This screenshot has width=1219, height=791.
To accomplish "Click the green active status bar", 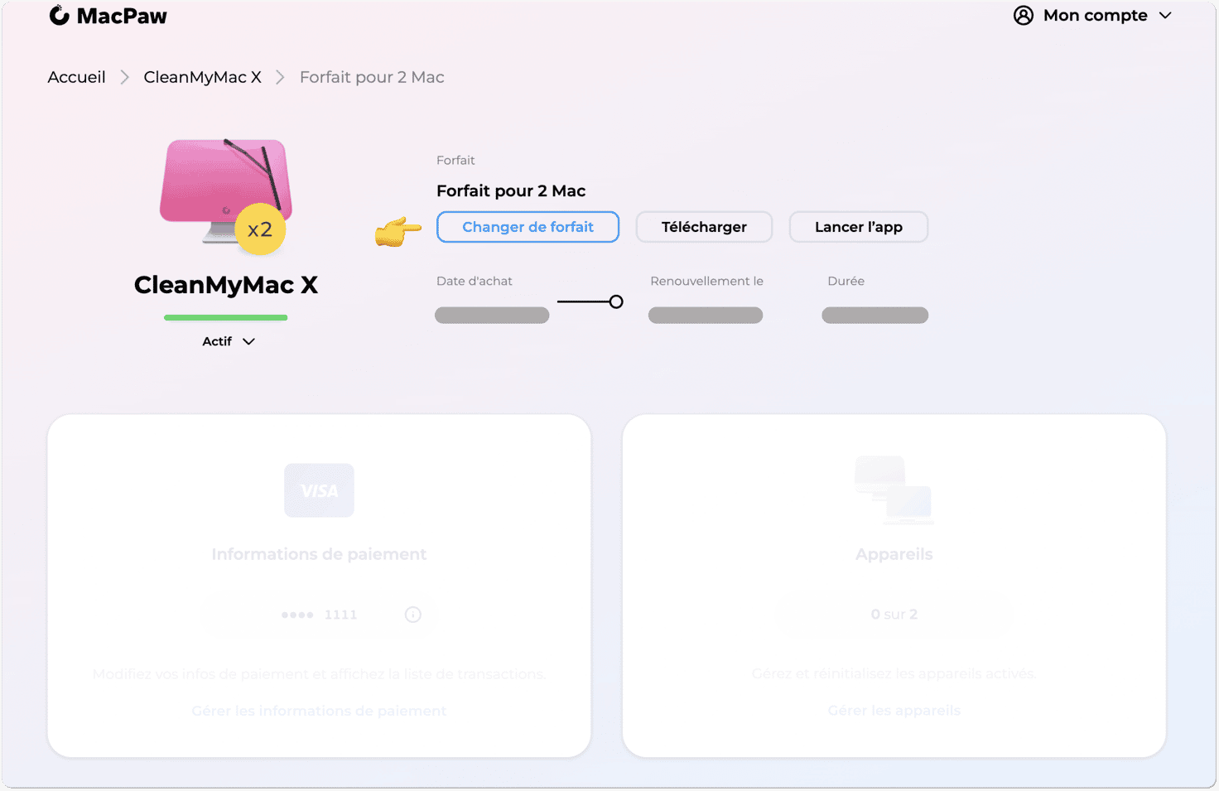I will click(225, 317).
